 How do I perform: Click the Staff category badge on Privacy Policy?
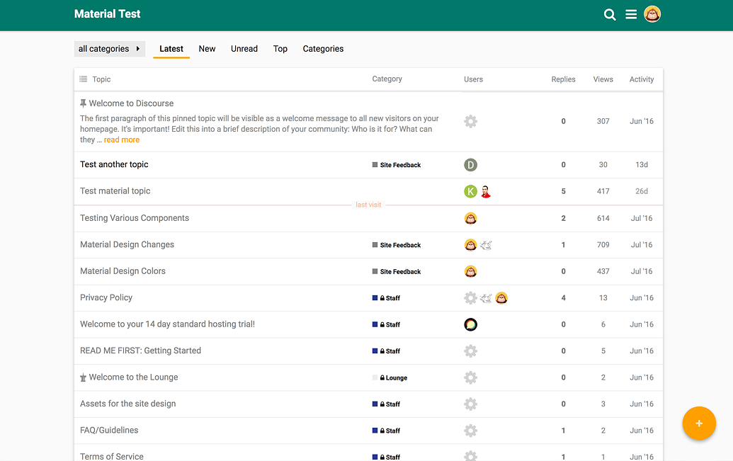click(x=390, y=298)
